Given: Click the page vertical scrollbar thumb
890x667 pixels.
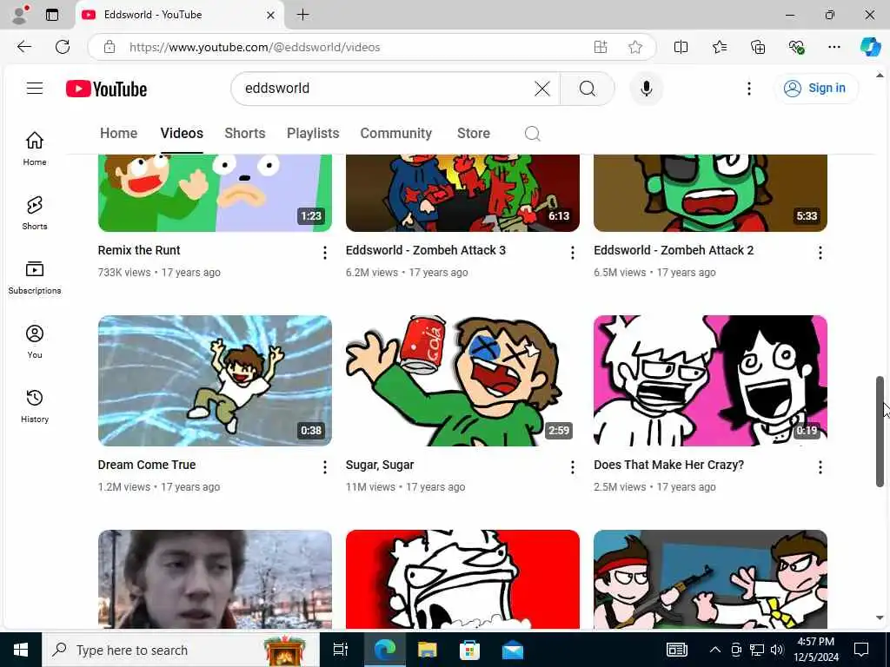Looking at the screenshot, I should pyautogui.click(x=880, y=431).
